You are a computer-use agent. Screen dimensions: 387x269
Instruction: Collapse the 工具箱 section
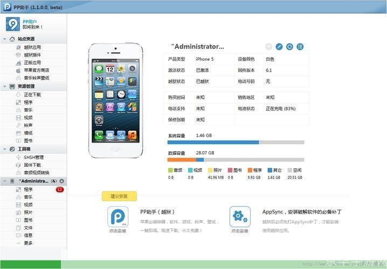(x=5, y=149)
